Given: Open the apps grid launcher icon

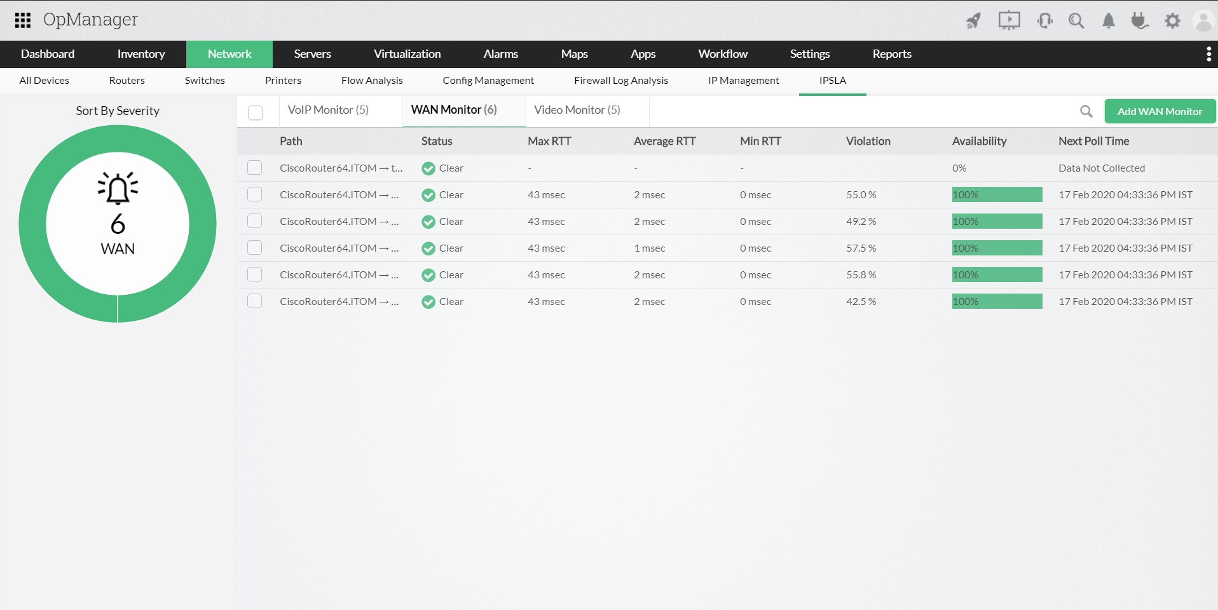Looking at the screenshot, I should pos(23,20).
